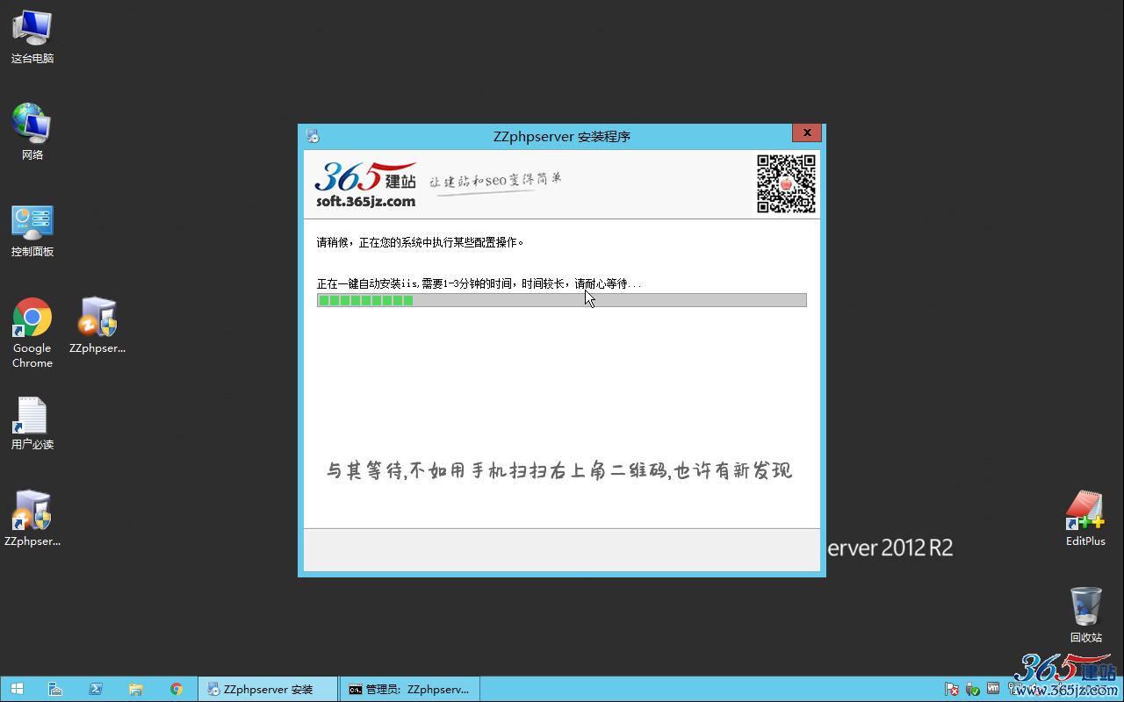The width and height of the screenshot is (1124, 702).
Task: Click the VMware tools tray icon
Action: pos(993,689)
